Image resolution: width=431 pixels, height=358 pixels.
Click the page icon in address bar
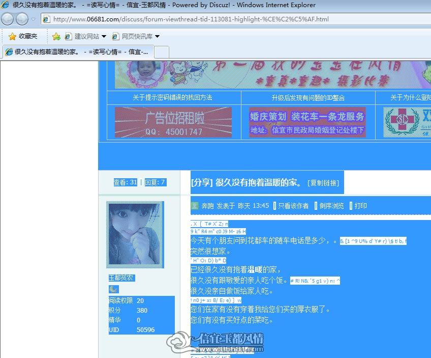pos(46,19)
